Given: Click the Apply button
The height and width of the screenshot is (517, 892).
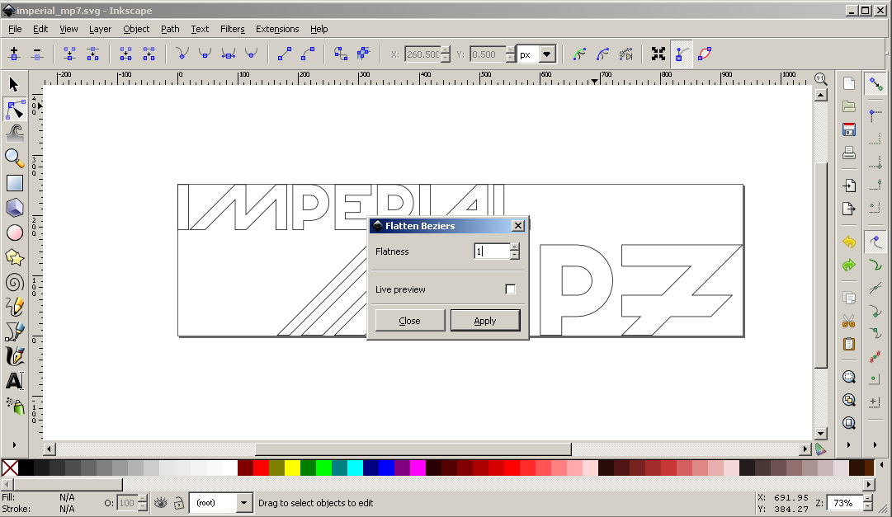Looking at the screenshot, I should [485, 321].
